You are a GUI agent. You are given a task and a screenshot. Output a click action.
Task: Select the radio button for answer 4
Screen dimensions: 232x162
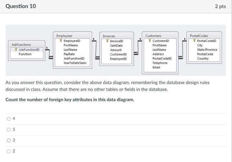point(9,119)
